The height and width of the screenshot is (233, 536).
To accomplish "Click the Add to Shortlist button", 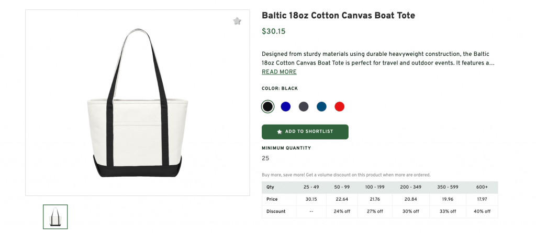I will 305,132.
